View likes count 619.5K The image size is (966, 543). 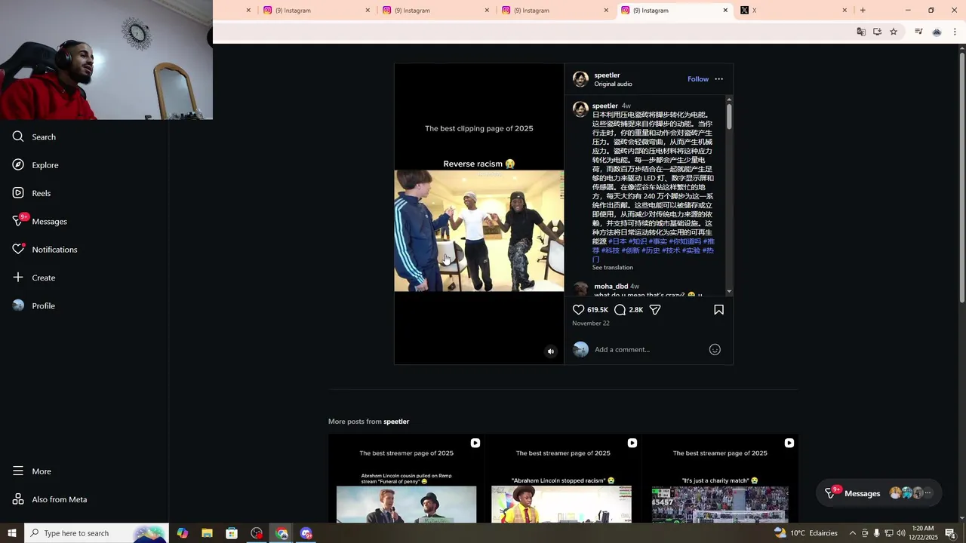click(598, 310)
